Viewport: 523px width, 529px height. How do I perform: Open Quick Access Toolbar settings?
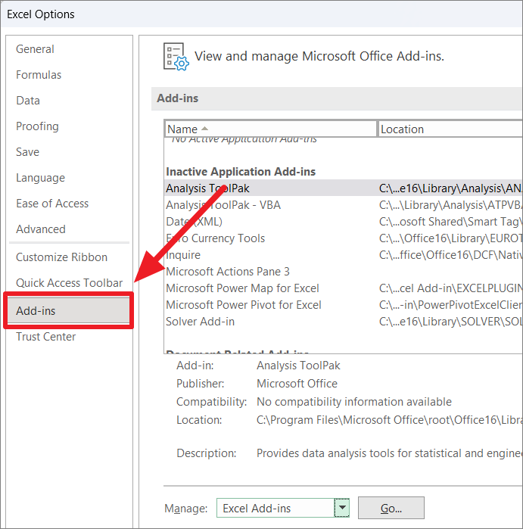click(x=69, y=283)
